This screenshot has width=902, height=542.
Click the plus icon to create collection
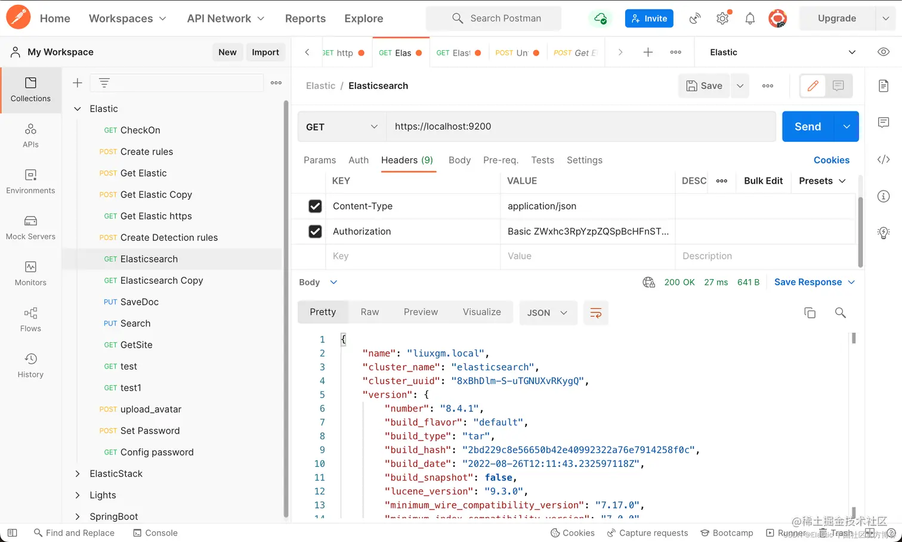[x=78, y=83]
